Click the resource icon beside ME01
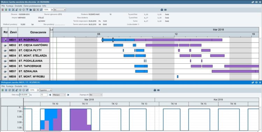The image size is (262, 132). 5,40
